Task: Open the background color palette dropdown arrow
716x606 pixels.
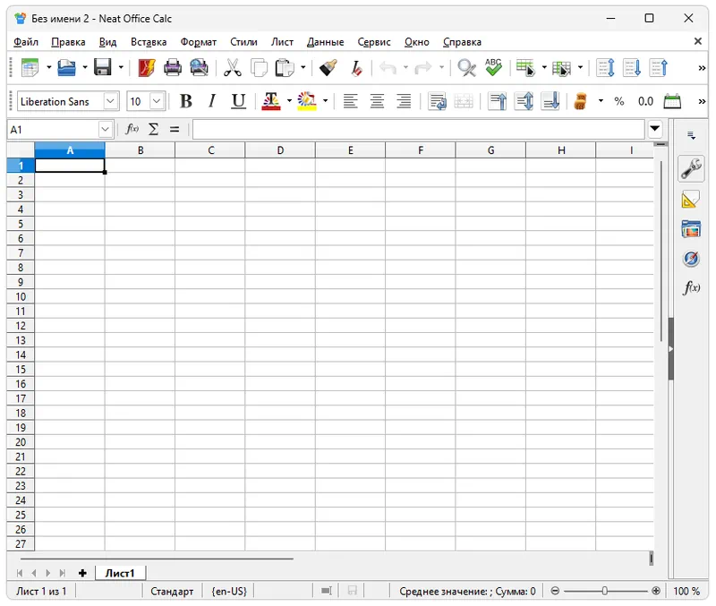Action: (325, 101)
